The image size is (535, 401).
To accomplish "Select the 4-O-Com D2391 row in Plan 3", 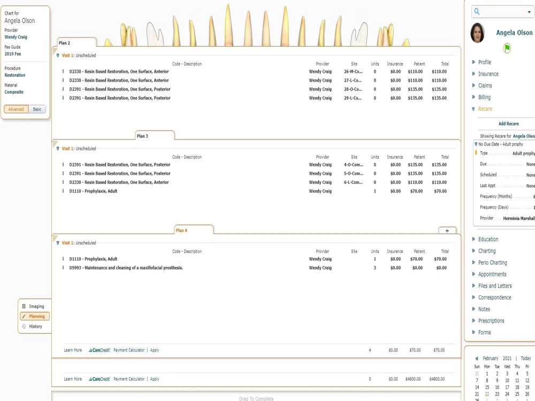I will (x=254, y=165).
